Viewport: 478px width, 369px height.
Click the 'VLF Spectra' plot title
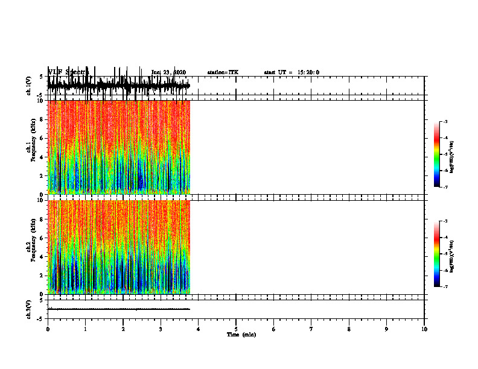[x=69, y=72]
